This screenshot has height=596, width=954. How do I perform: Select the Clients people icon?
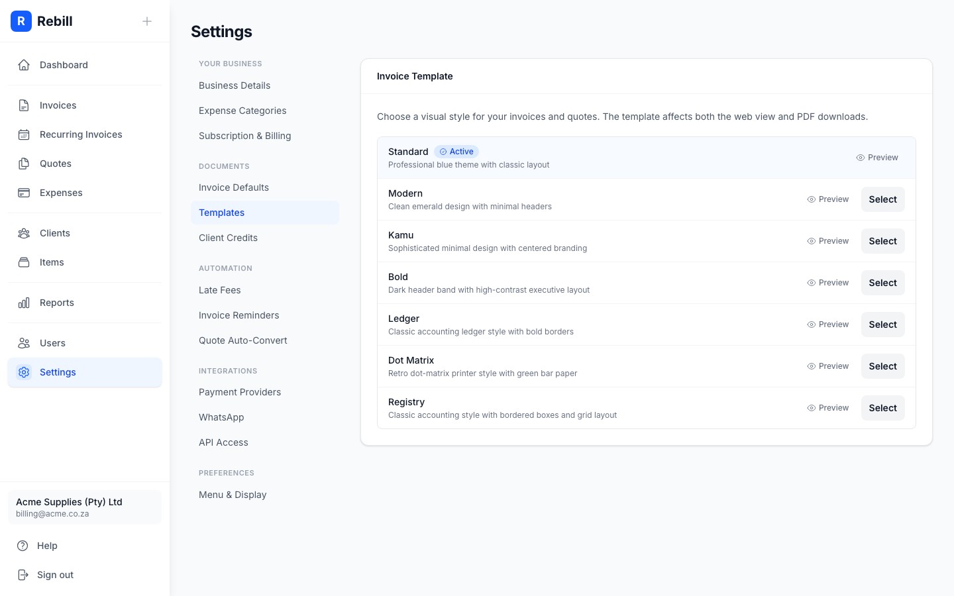coord(24,233)
